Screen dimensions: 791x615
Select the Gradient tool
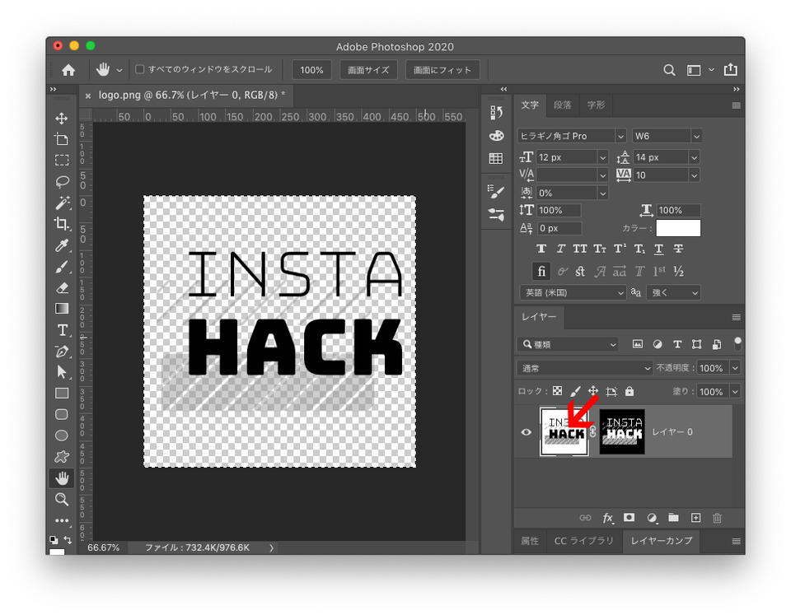(x=62, y=309)
